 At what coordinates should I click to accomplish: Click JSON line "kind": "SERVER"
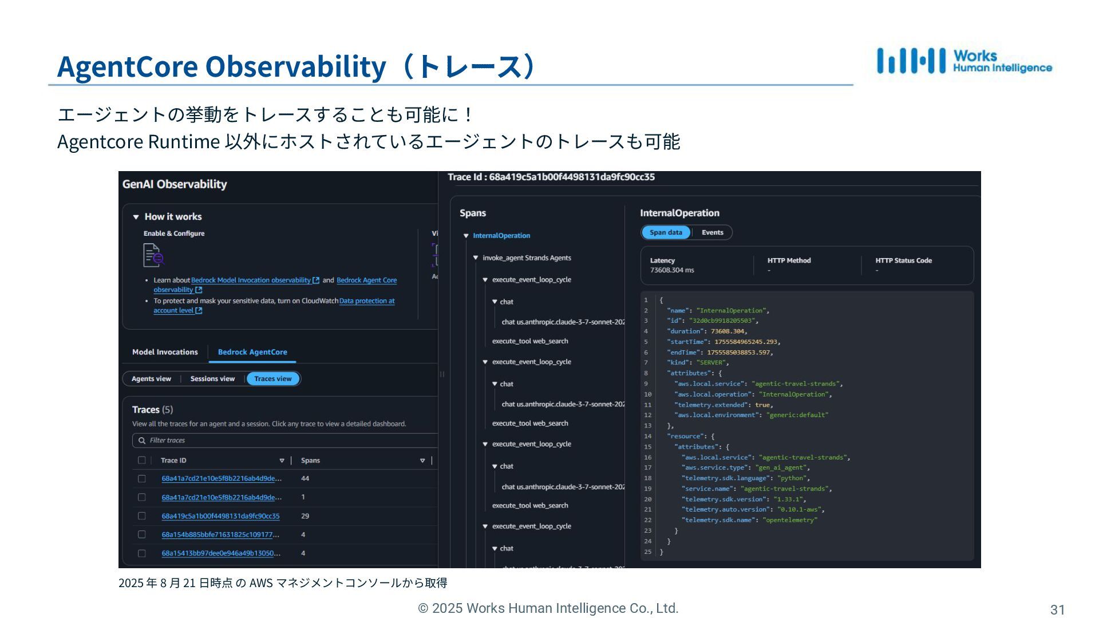[698, 363]
